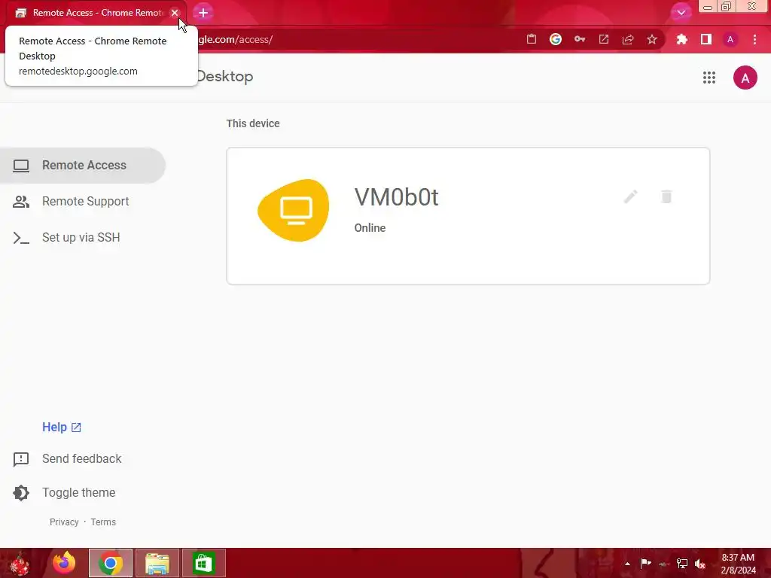The width and height of the screenshot is (771, 578).
Task: Open the Chrome profile avatar in toolbar
Action: click(x=730, y=39)
